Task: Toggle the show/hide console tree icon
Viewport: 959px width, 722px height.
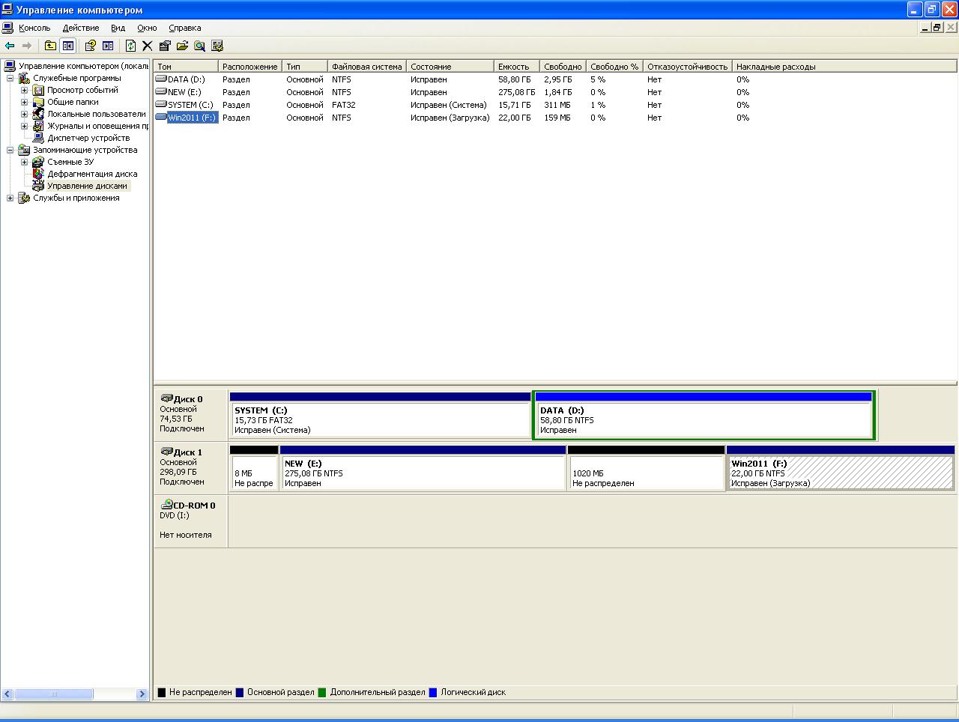Action: tap(68, 46)
